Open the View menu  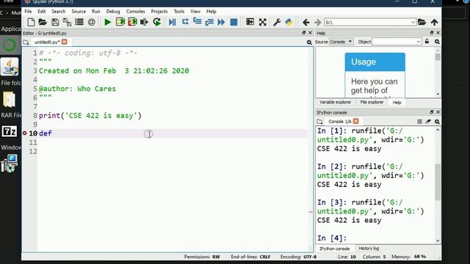click(x=195, y=12)
